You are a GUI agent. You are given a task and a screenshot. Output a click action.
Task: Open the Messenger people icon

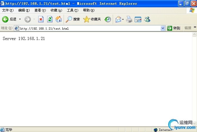[147, 19]
